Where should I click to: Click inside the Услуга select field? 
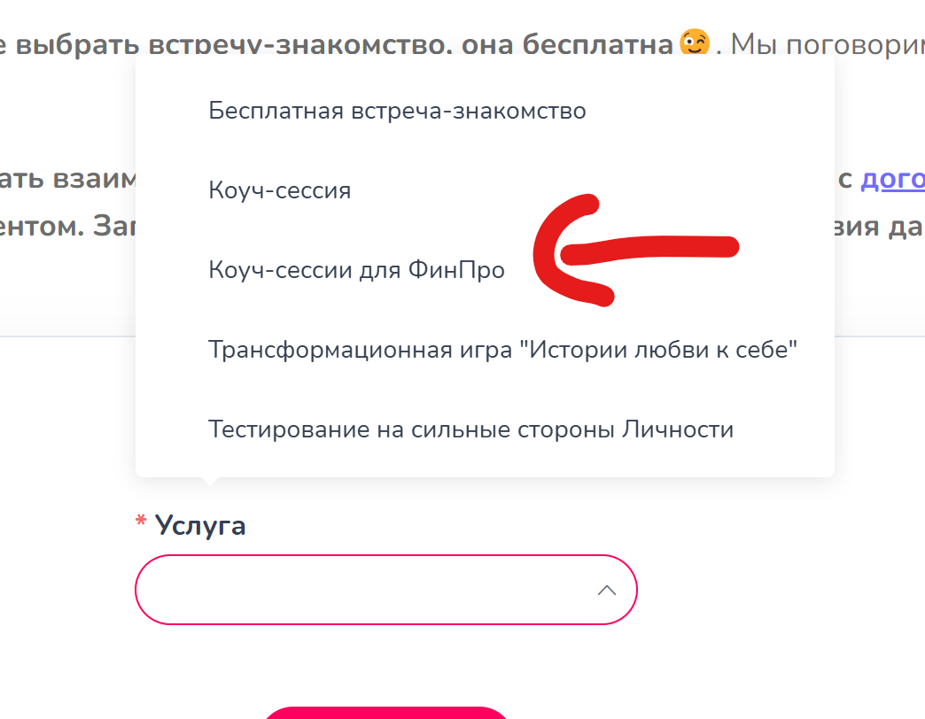coord(363,590)
